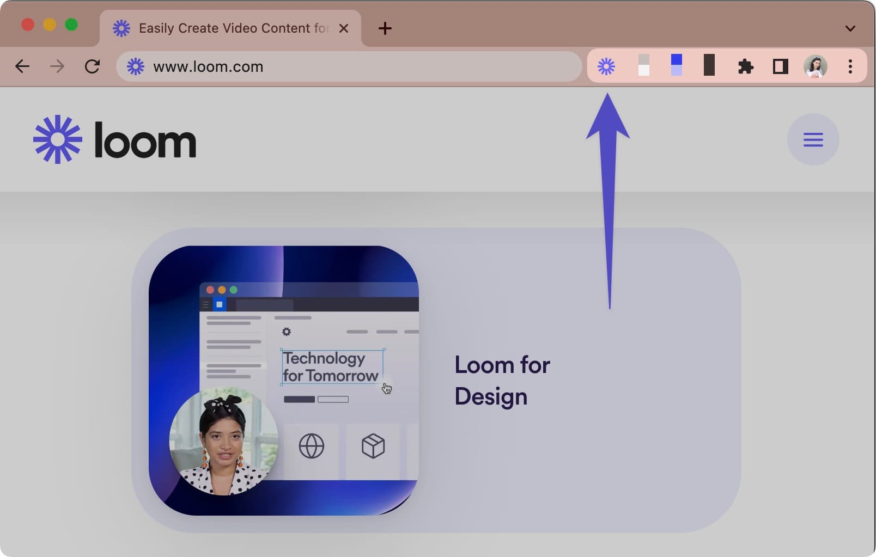
Task: Click the Loom logo in the page header
Action: [x=114, y=139]
